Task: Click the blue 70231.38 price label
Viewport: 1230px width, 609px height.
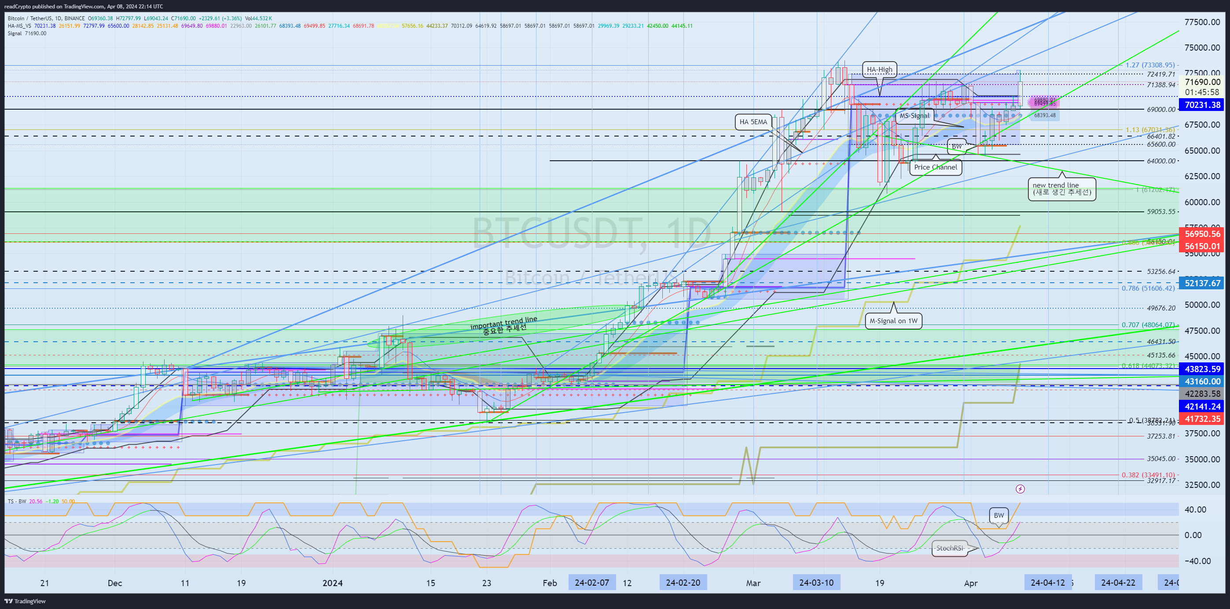Action: (x=1202, y=105)
